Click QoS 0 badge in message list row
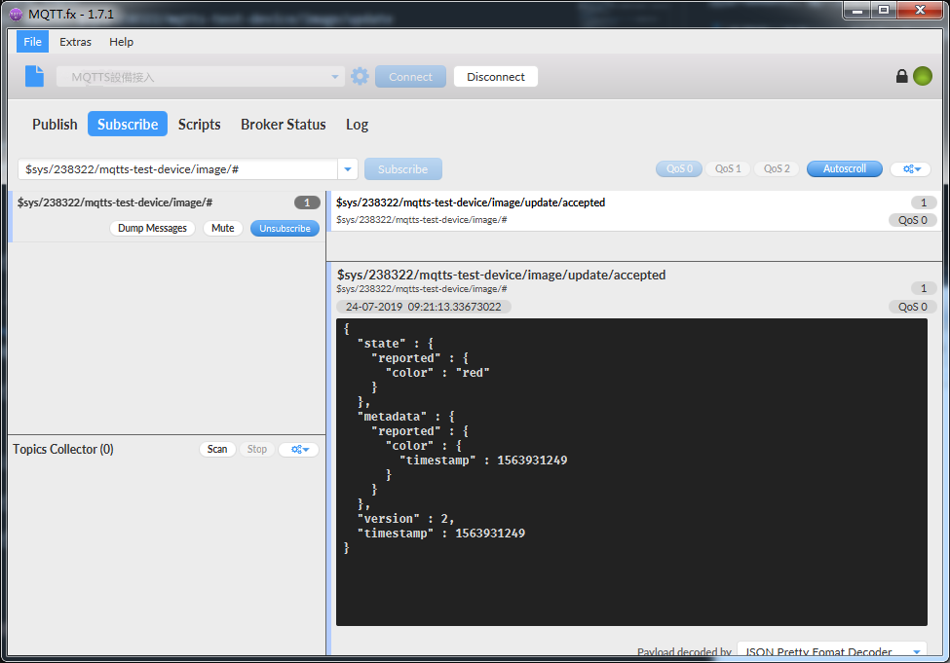The width and height of the screenshot is (950, 663). [912, 220]
